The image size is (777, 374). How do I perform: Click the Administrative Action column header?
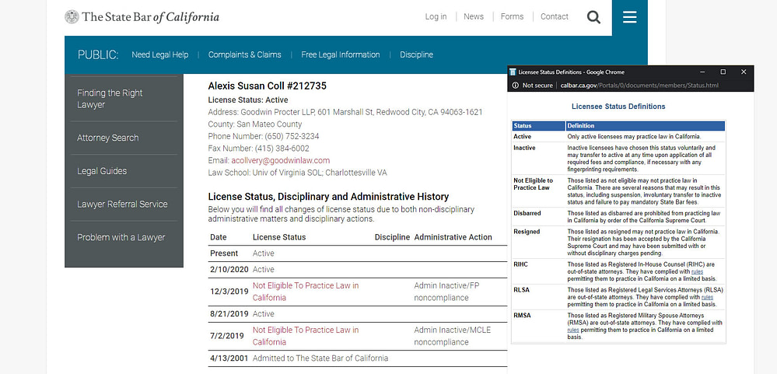click(453, 237)
